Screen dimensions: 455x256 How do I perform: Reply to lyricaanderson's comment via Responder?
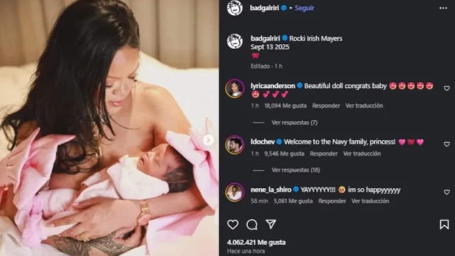pos(326,105)
